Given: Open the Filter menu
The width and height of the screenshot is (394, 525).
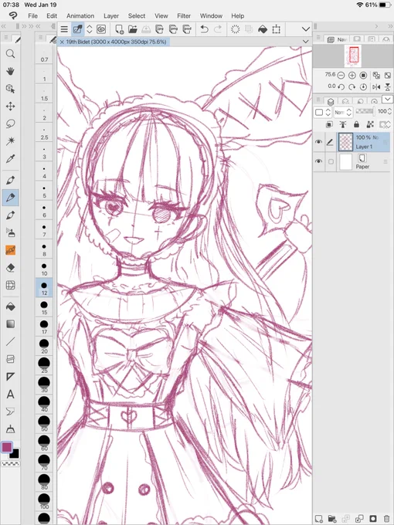Looking at the screenshot, I should tap(184, 15).
